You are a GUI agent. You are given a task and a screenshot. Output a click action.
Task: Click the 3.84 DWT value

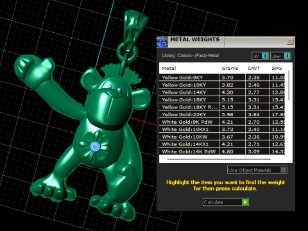click(x=253, y=114)
